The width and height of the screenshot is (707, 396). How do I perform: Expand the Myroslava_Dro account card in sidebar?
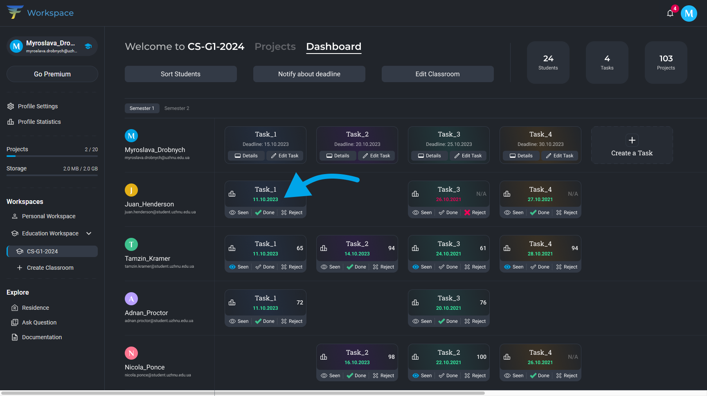(x=52, y=46)
